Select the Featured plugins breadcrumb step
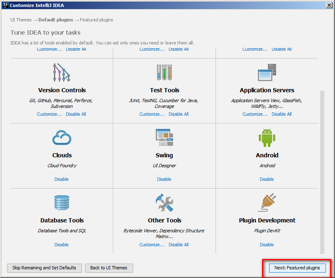This screenshot has height=278, width=335. coord(96,20)
